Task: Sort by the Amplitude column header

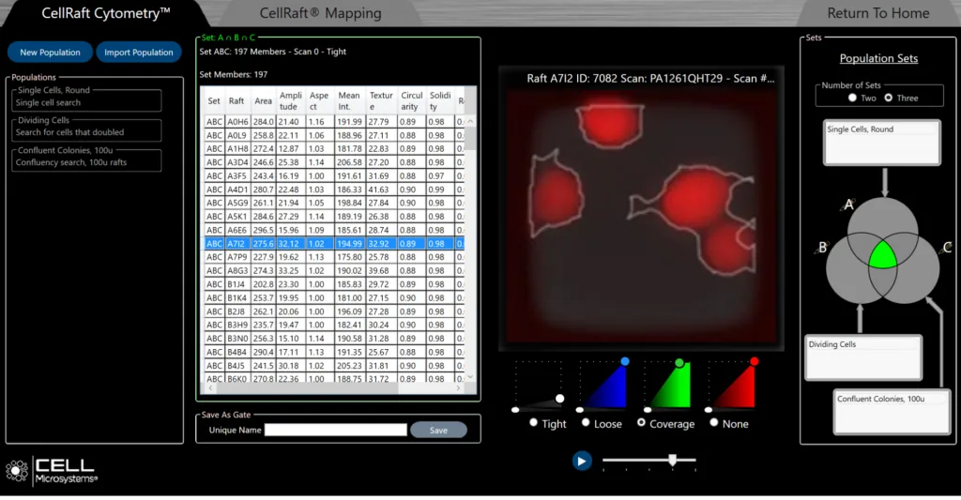Action: click(x=291, y=101)
